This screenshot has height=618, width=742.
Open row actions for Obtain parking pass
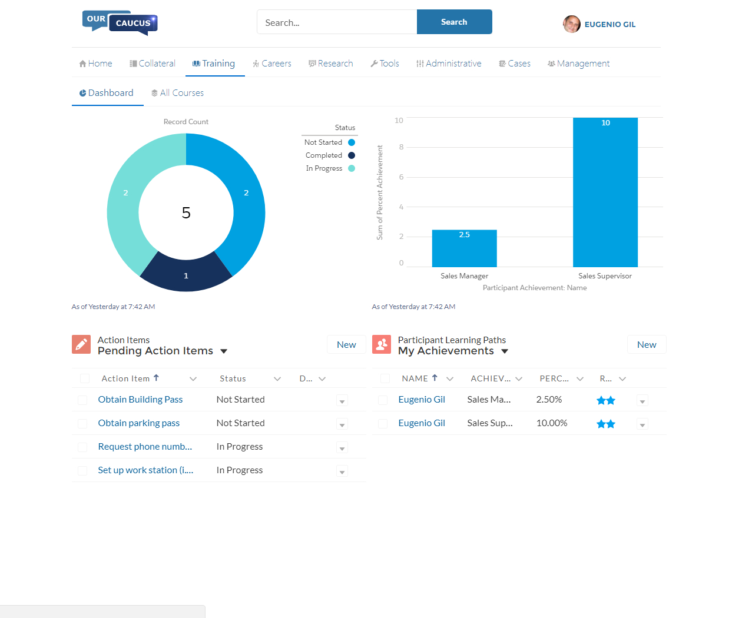(342, 424)
